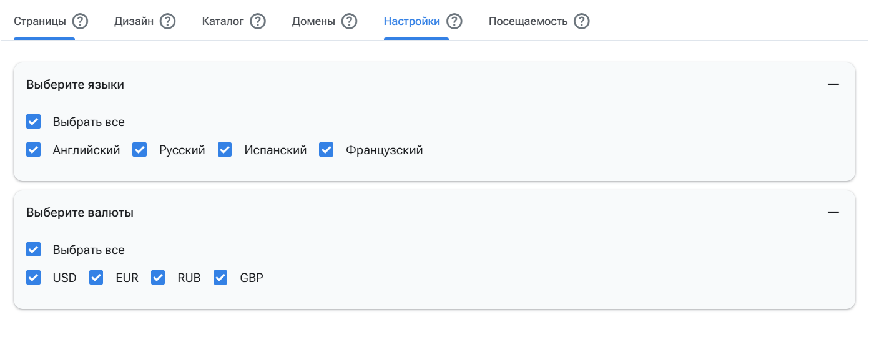
Task: Go to the Каталог tab
Action: click(223, 21)
